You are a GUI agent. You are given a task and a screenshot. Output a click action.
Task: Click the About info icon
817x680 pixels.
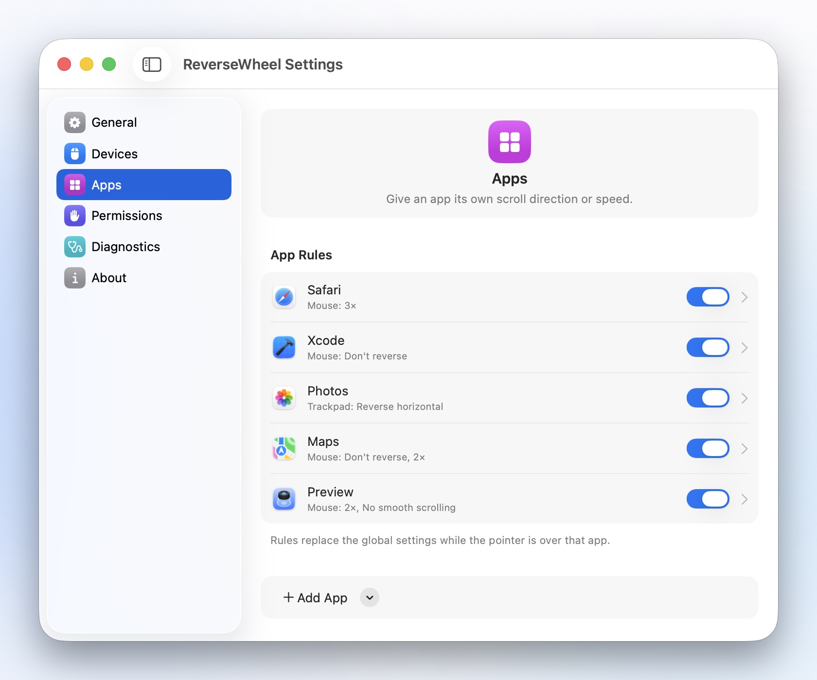click(x=75, y=278)
